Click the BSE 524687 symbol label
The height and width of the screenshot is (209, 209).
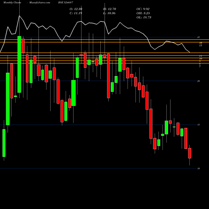66,3
